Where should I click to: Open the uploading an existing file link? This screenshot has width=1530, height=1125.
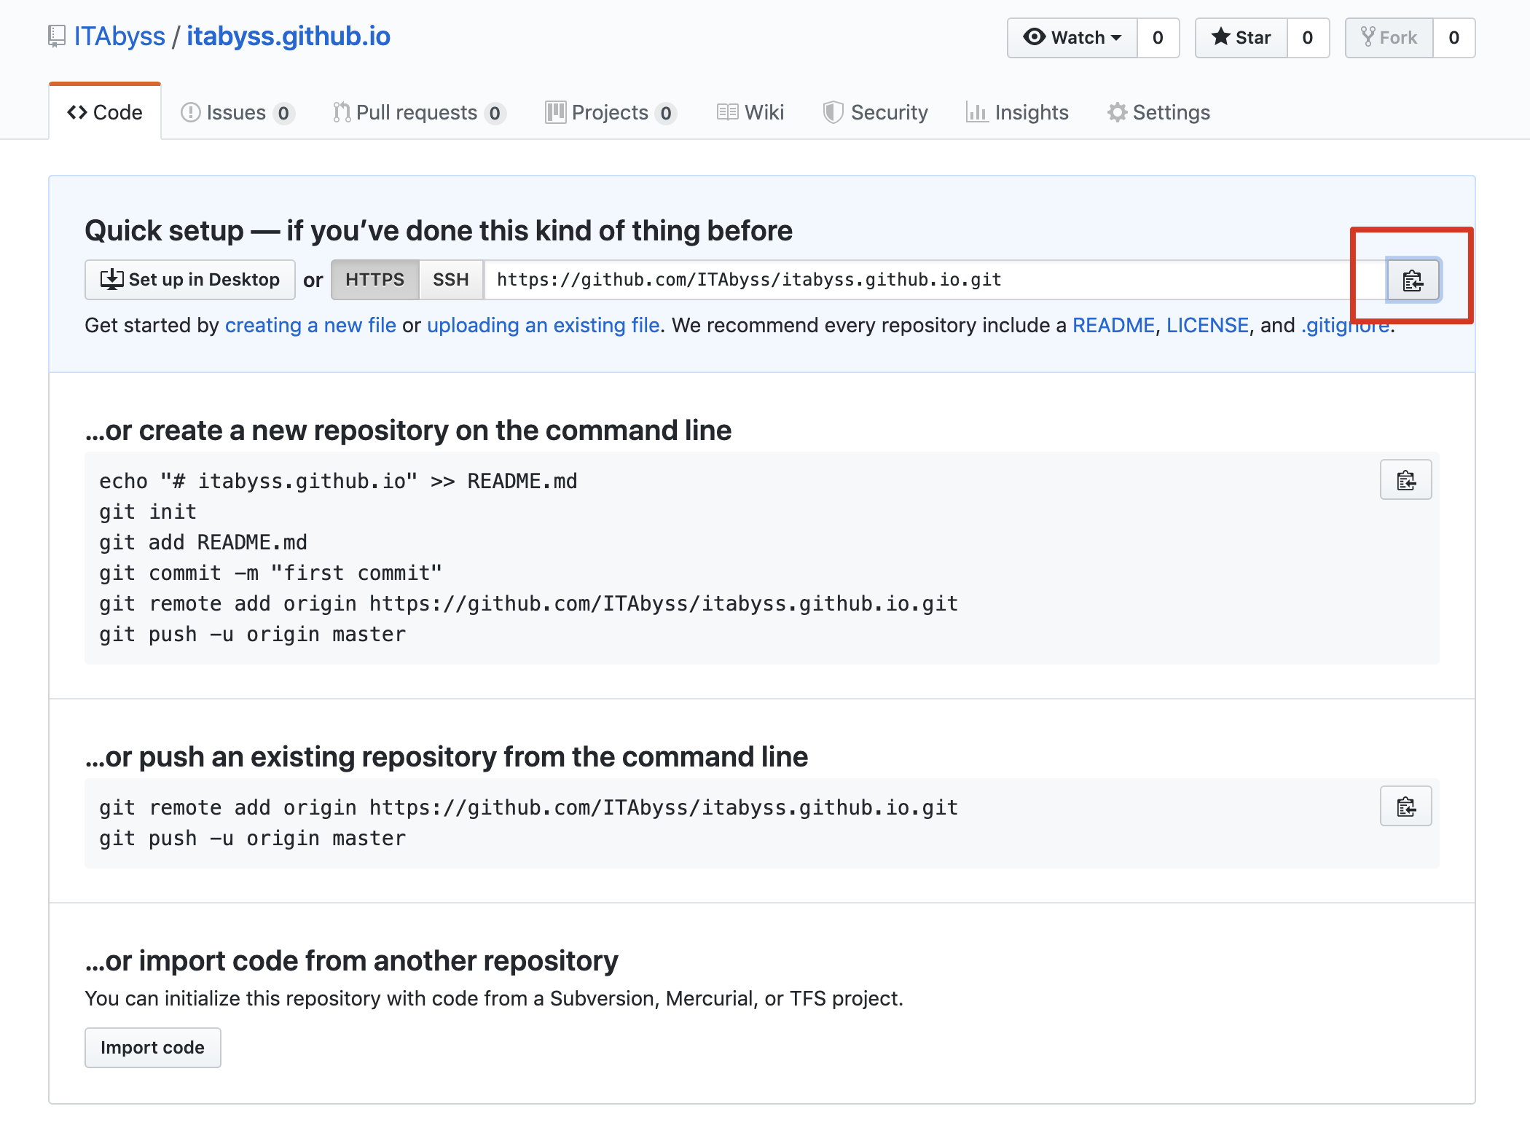543,325
